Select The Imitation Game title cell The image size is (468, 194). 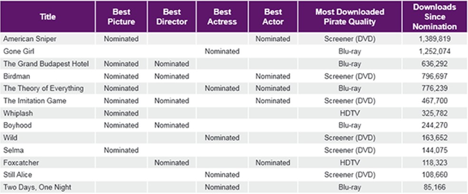(x=34, y=101)
